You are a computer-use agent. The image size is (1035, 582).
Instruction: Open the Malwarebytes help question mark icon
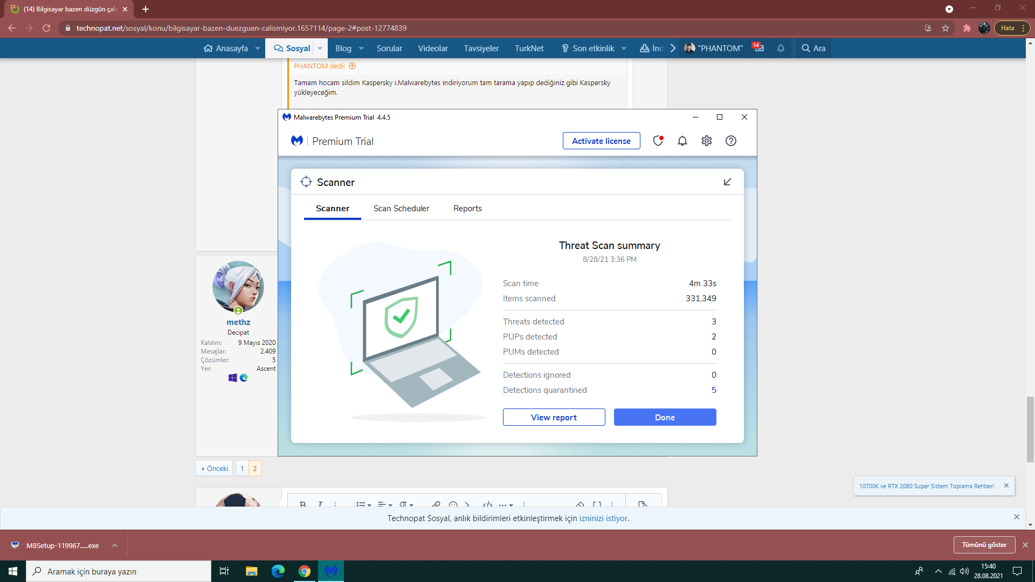tap(730, 141)
